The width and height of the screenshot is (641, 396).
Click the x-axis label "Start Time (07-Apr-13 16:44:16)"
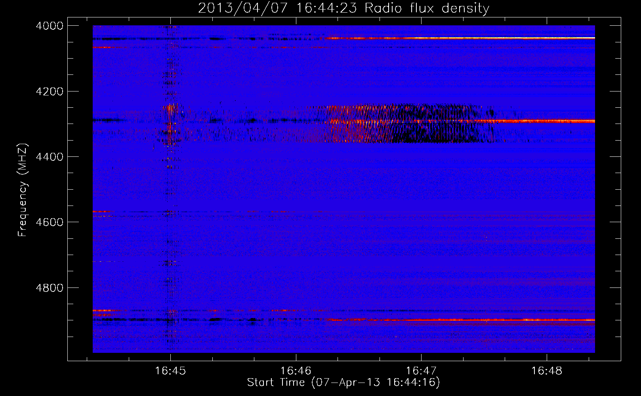point(343,383)
